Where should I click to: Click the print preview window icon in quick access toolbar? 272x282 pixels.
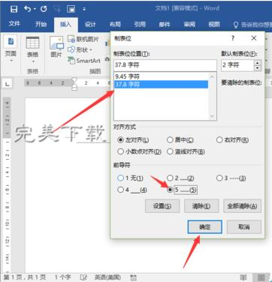click(71, 9)
